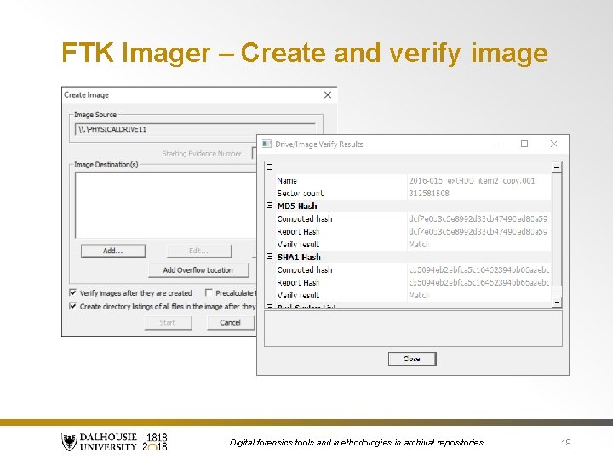This screenshot has width=613, height=459.
Task: Click the Verify Results vertical scrollbar thumb
Action: 557,229
